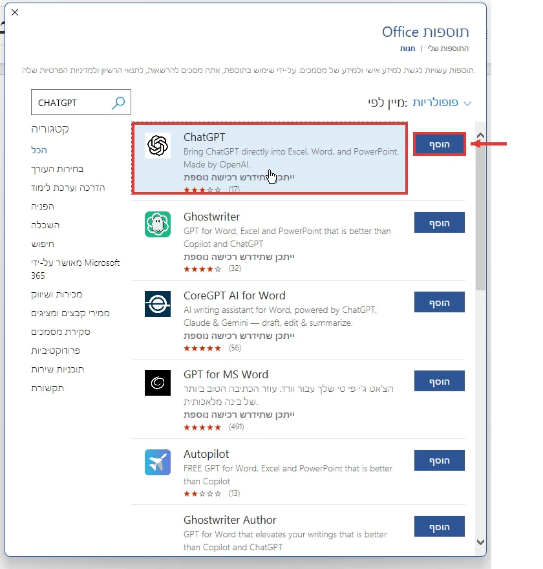
Task: Select the מכירות ושיווק category
Action: pyautogui.click(x=57, y=294)
